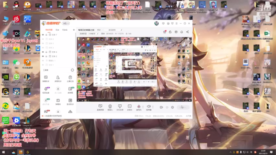
Task: Add a 手机投屏 phone-casting source
Action: pyautogui.click(x=120, y=107)
